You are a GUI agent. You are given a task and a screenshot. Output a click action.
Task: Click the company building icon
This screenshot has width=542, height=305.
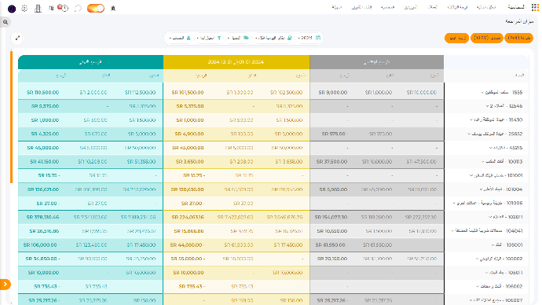tap(38, 9)
